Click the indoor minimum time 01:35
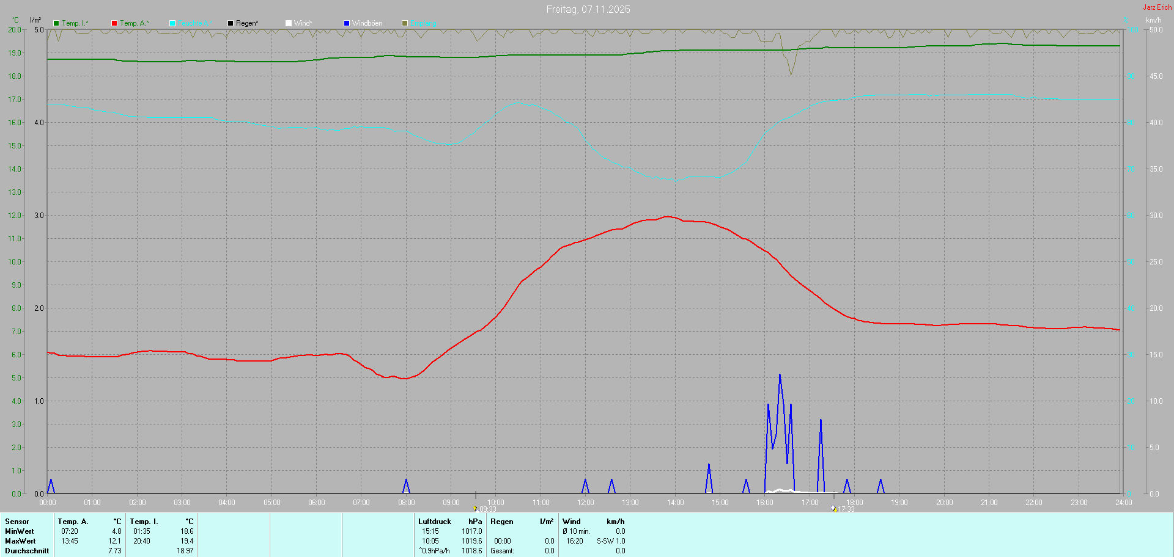1174x557 pixels. (142, 531)
